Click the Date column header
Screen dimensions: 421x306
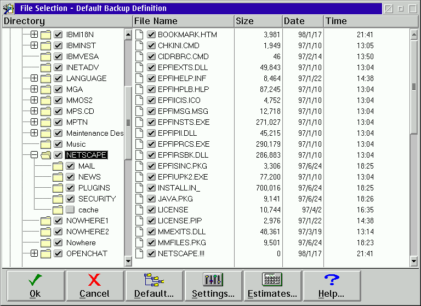[x=303, y=21]
